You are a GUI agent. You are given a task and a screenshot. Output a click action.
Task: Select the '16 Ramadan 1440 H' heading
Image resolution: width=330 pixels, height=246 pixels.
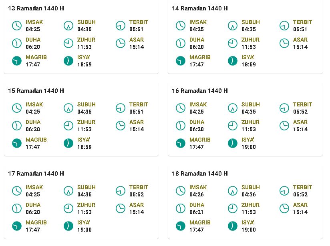click(200, 91)
